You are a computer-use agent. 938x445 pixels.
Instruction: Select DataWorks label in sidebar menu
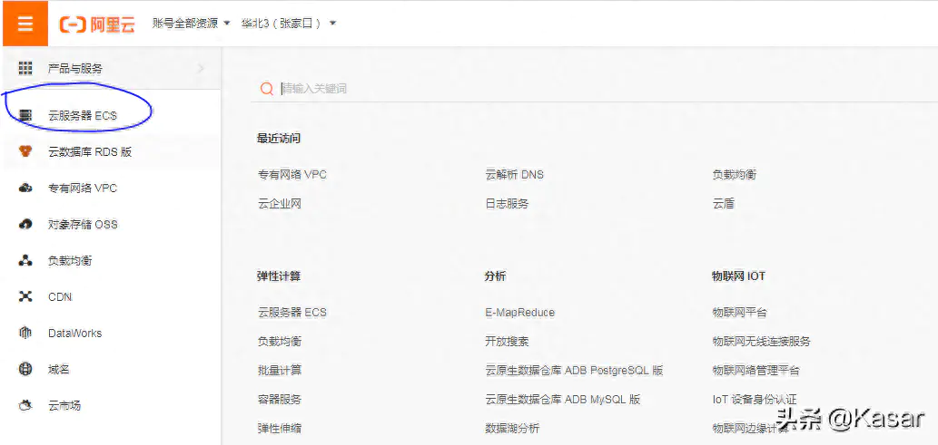74,334
